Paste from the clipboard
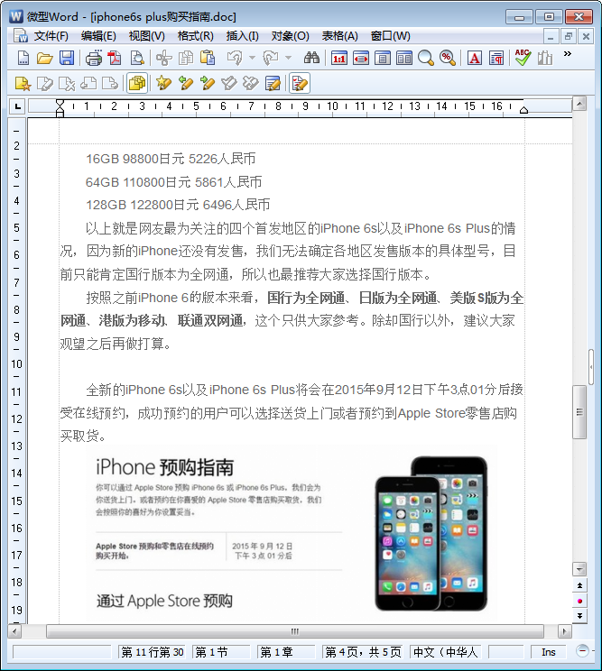Viewport: 602px width, 671px height. pos(208,58)
